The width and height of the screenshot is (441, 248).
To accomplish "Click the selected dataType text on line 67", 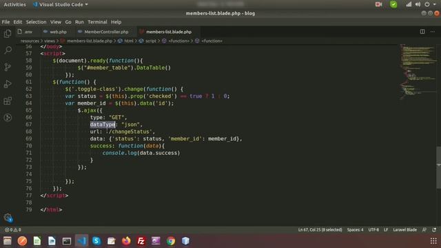I will pyautogui.click(x=103, y=124).
